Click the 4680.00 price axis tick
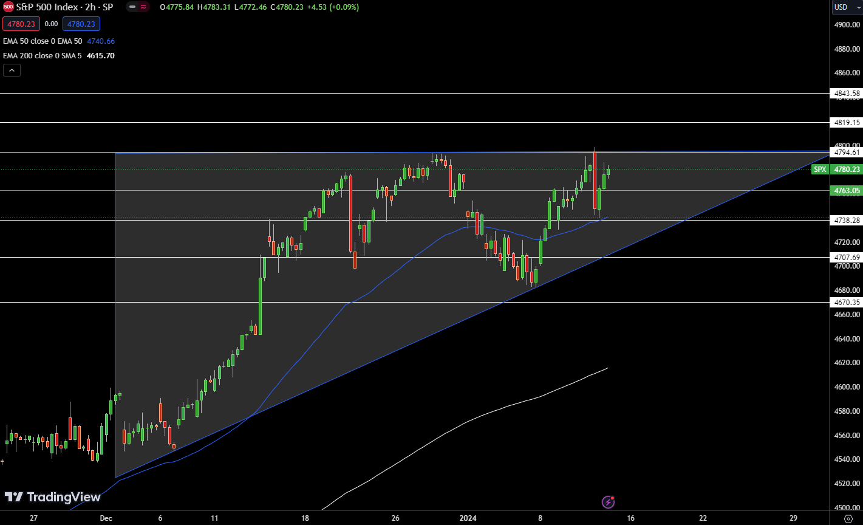863x525 pixels. pyautogui.click(x=847, y=290)
